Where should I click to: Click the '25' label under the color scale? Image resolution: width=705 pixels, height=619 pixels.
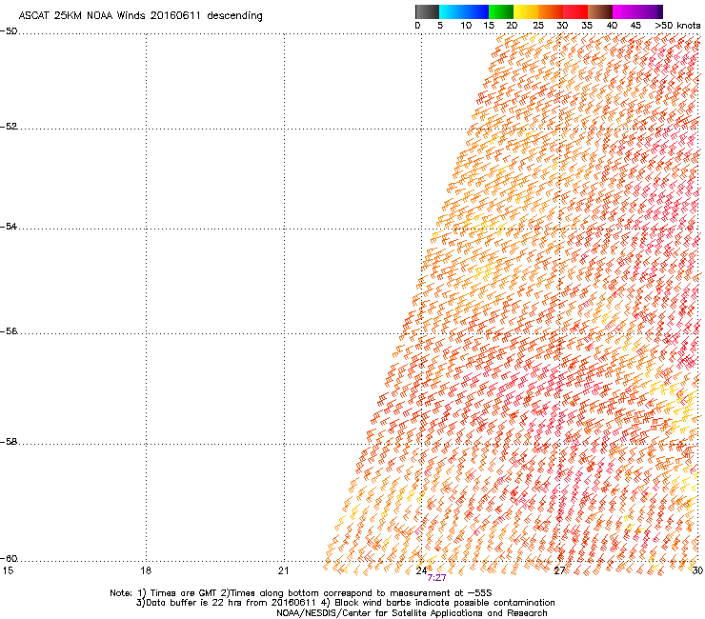click(538, 26)
